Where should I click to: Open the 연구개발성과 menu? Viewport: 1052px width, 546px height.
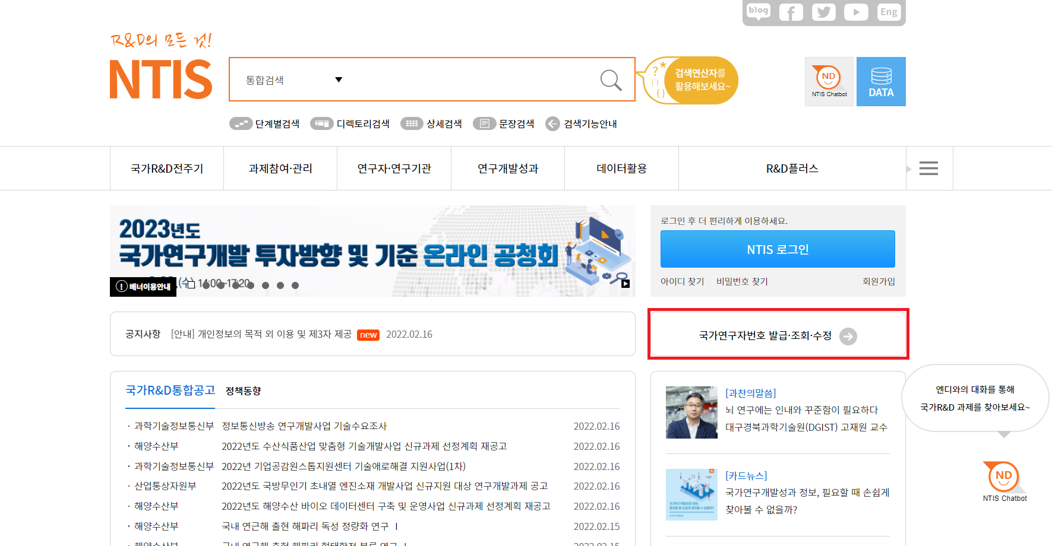tap(508, 169)
